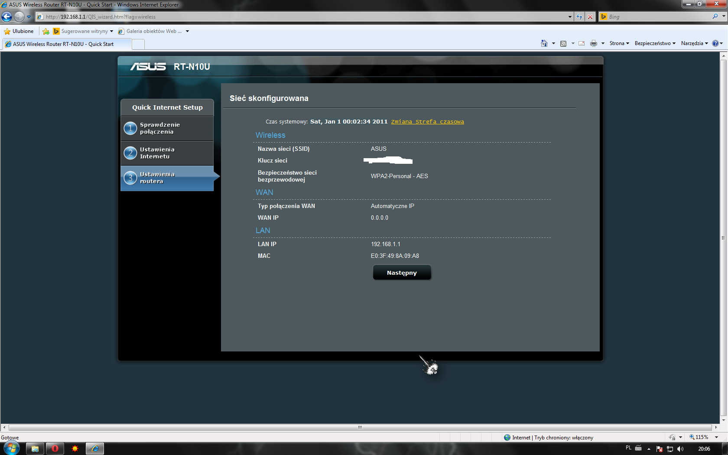The height and width of the screenshot is (455, 728).
Task: Click the WPA2-Personal - AES value
Action: [x=399, y=176]
